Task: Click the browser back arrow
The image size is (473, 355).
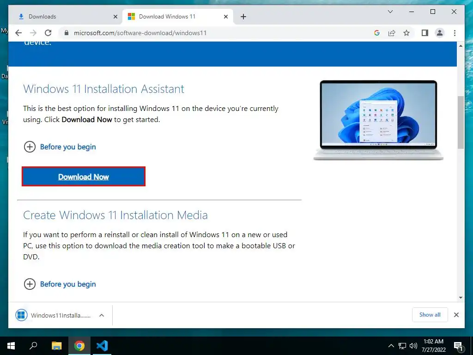Action: [18, 33]
